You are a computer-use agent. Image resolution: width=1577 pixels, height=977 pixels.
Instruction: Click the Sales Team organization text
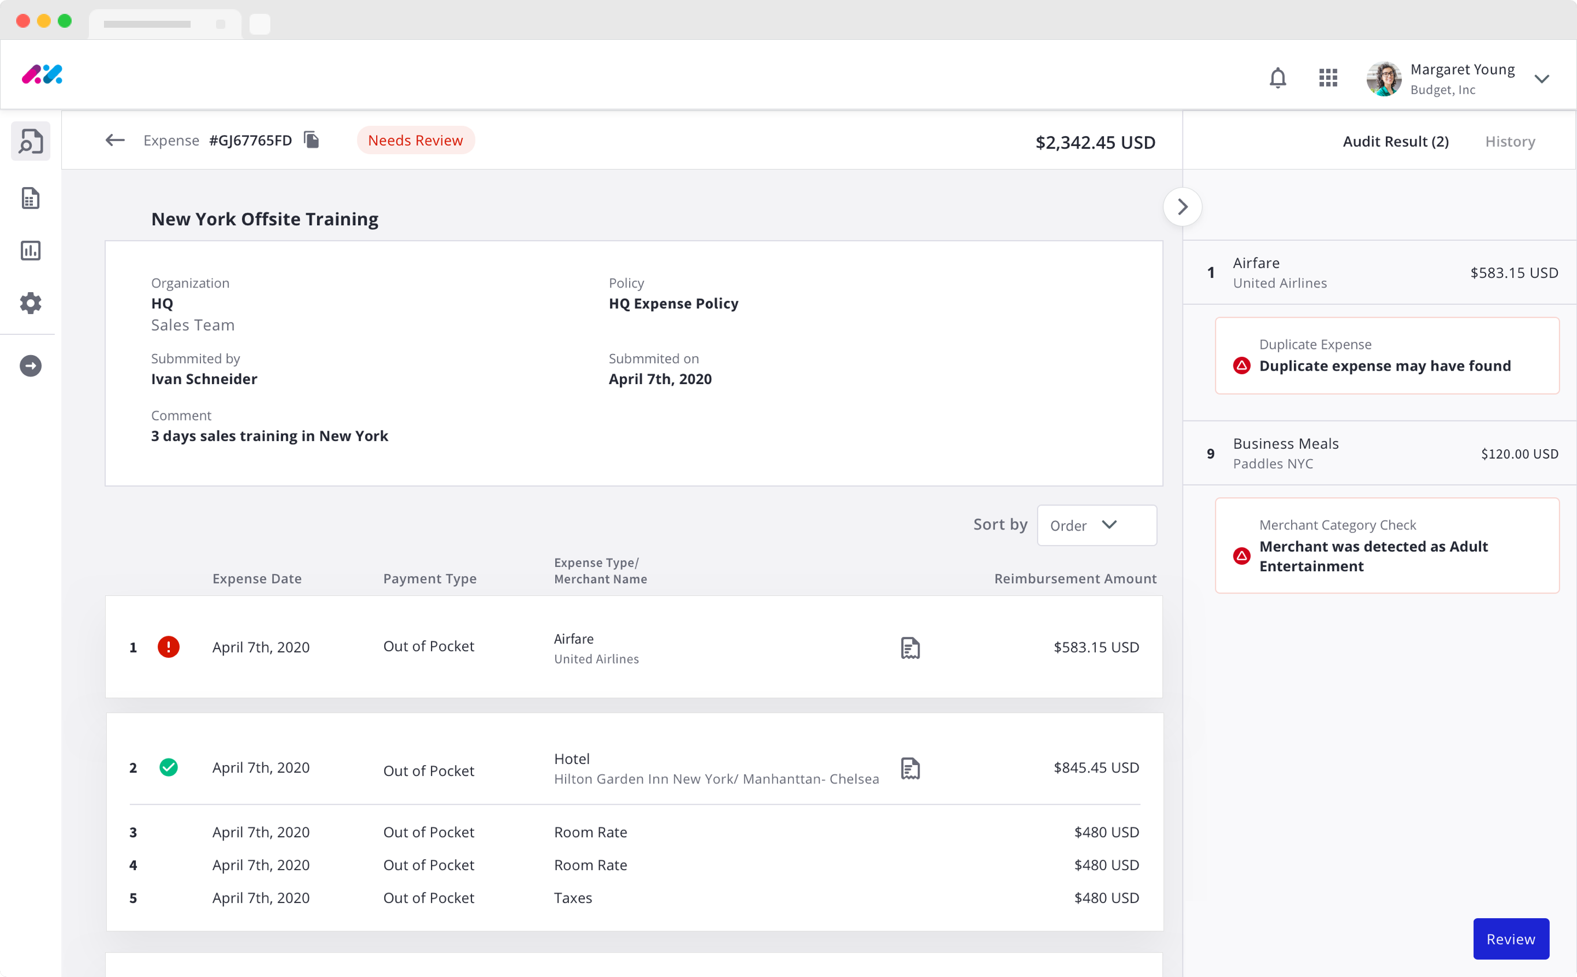click(x=192, y=325)
